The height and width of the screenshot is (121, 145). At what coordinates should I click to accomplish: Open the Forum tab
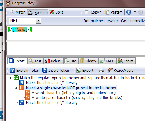point(126,61)
